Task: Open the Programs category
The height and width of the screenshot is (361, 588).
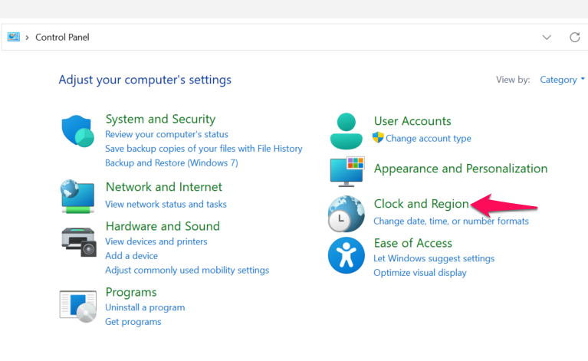Action: 131,292
